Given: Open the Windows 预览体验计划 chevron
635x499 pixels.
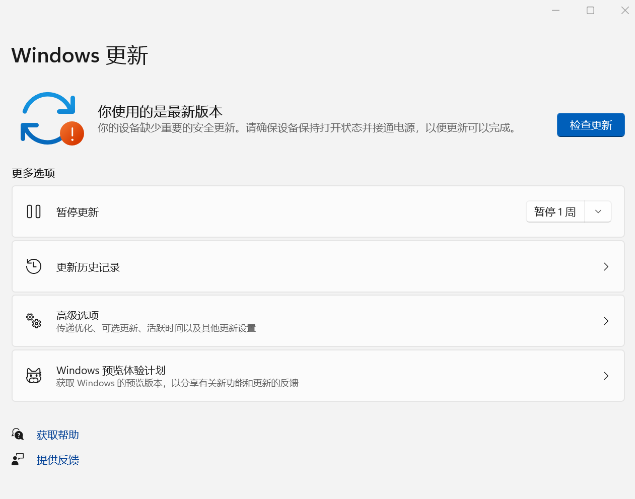Looking at the screenshot, I should click(x=606, y=376).
